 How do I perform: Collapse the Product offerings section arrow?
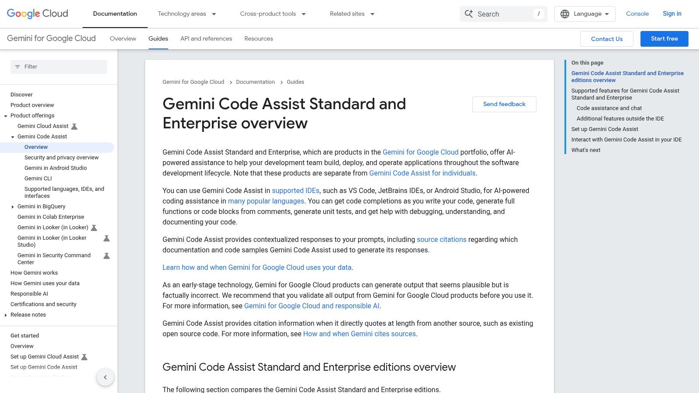[6, 116]
